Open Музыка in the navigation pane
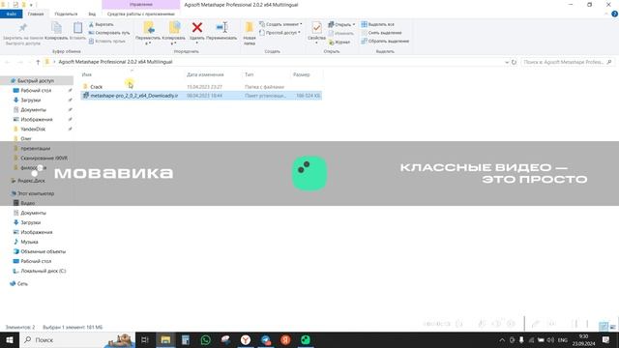The height and width of the screenshot is (348, 619). [x=29, y=242]
